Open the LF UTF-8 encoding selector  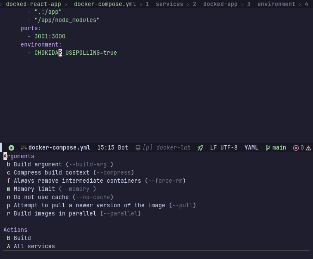pos(223,148)
